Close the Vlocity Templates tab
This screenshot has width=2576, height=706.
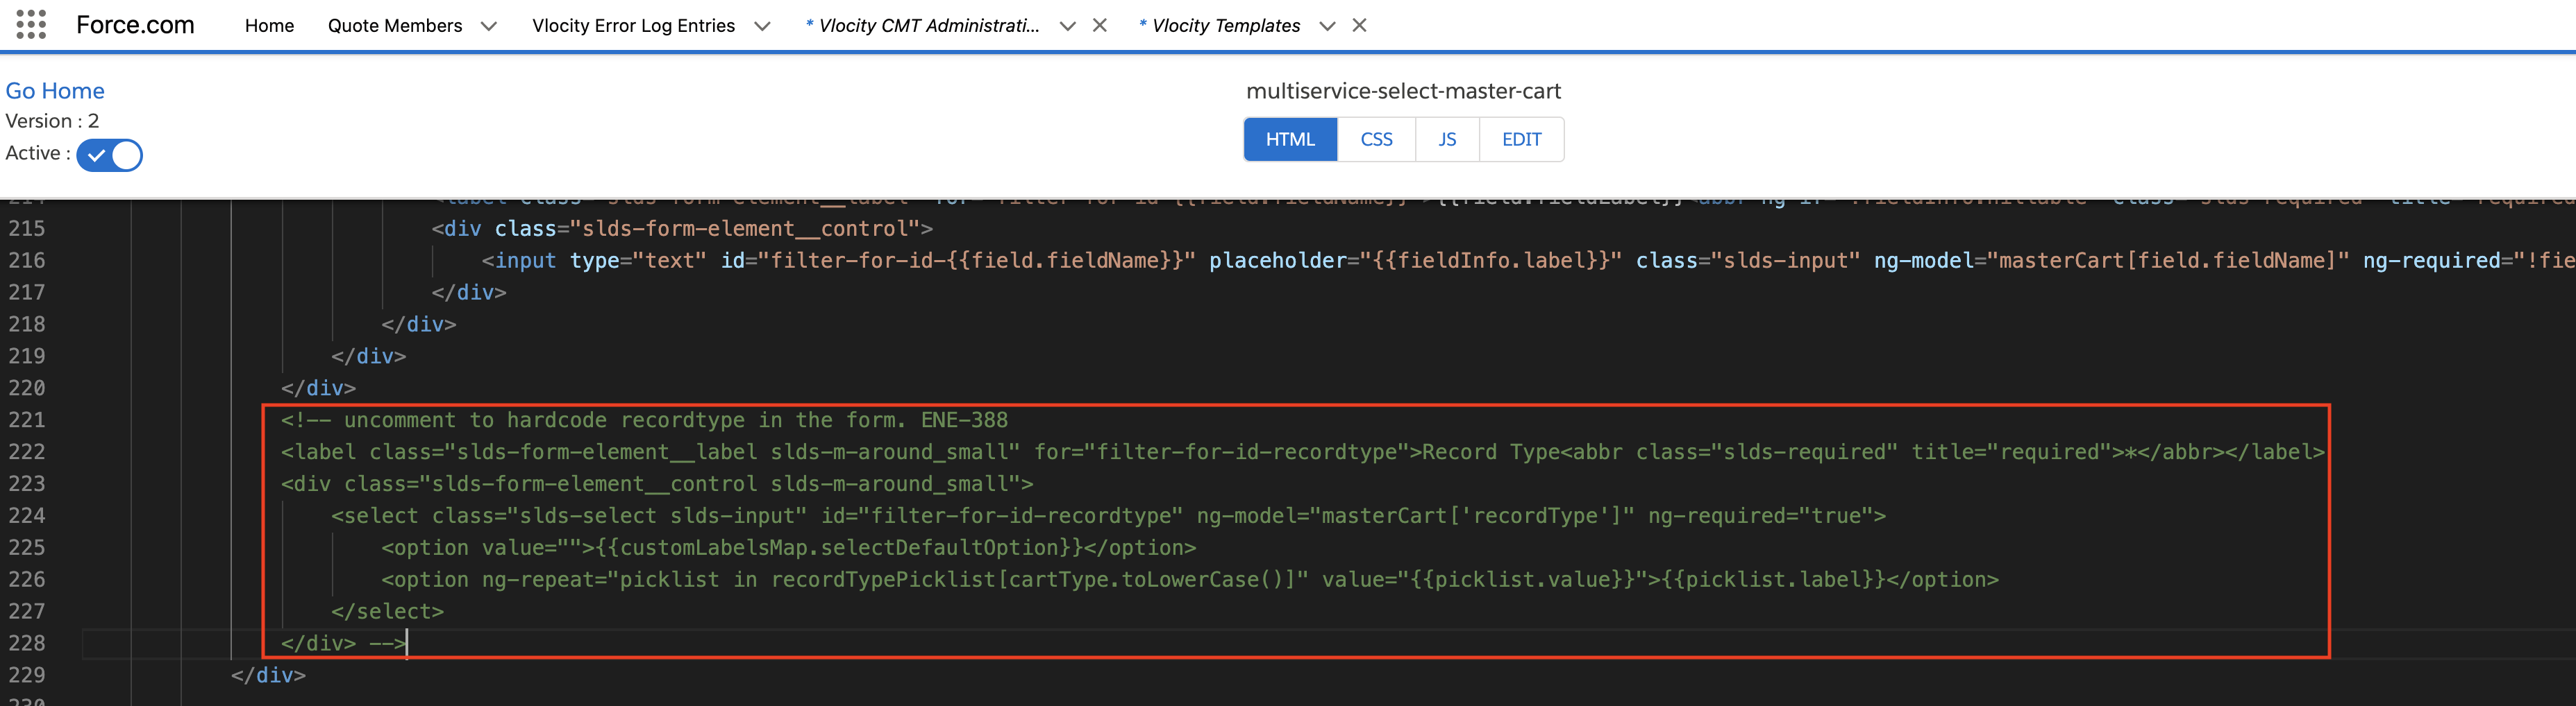click(x=1359, y=25)
